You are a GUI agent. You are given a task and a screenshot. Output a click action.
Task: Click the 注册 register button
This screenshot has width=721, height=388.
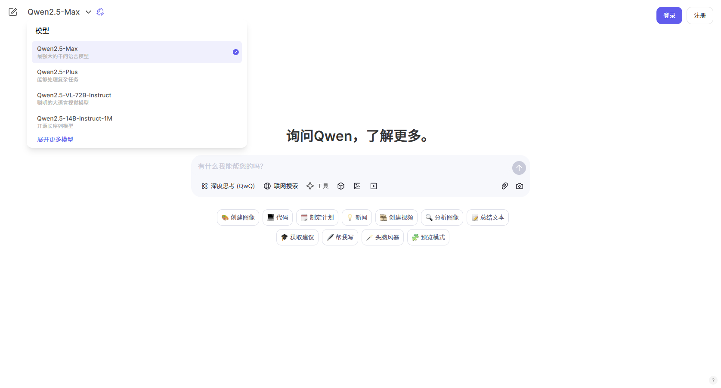click(x=699, y=16)
